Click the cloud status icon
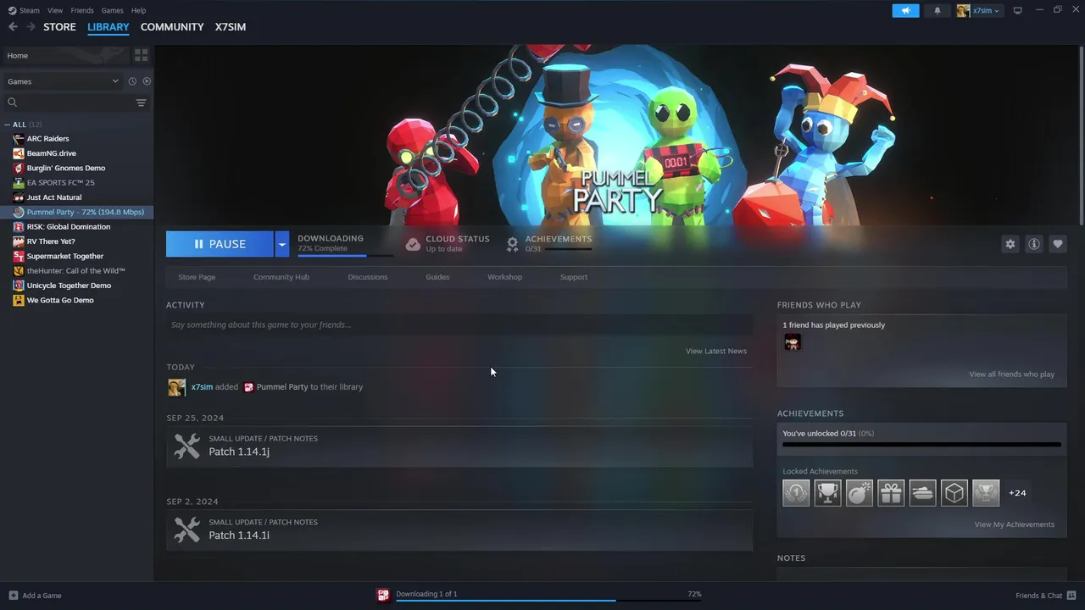This screenshot has height=610, width=1085. coord(413,244)
